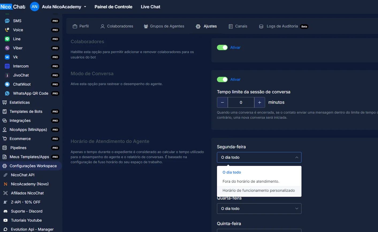Open the Perfil tab

click(x=81, y=26)
